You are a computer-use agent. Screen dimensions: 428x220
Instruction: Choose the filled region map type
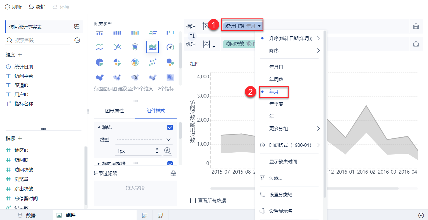pyautogui.click(x=100, y=77)
